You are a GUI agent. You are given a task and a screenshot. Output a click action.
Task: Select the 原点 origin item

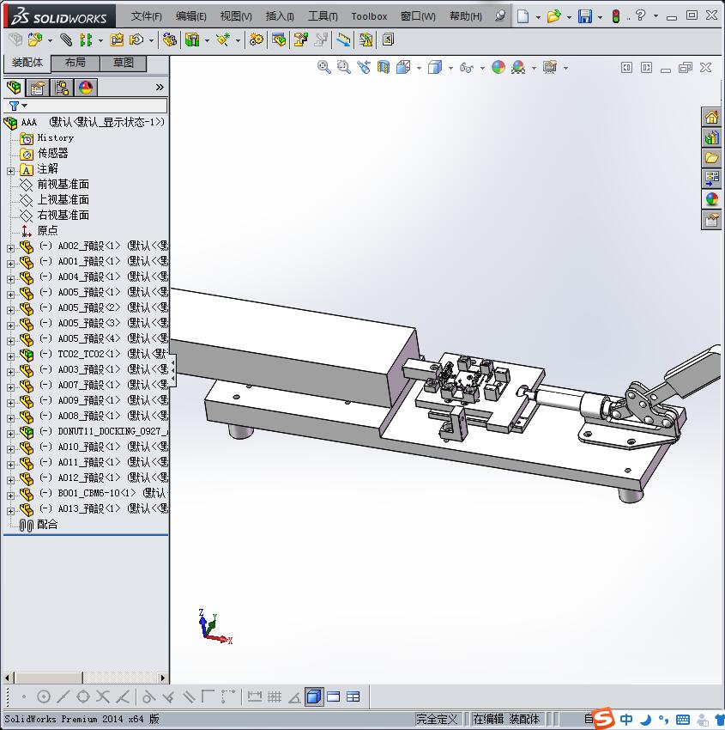pos(47,230)
